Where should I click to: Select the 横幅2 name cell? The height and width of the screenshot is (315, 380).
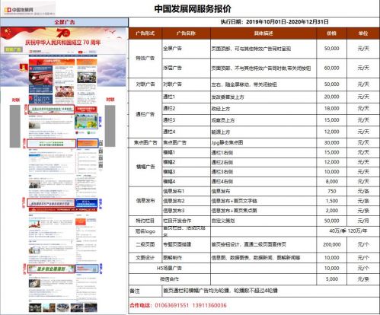click(186, 162)
